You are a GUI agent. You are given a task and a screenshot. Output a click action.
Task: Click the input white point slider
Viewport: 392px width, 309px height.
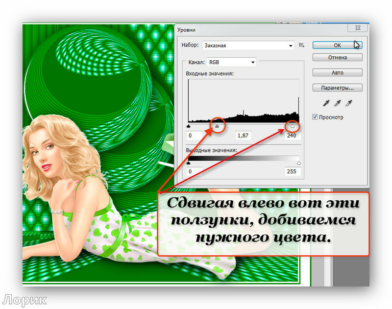292,126
